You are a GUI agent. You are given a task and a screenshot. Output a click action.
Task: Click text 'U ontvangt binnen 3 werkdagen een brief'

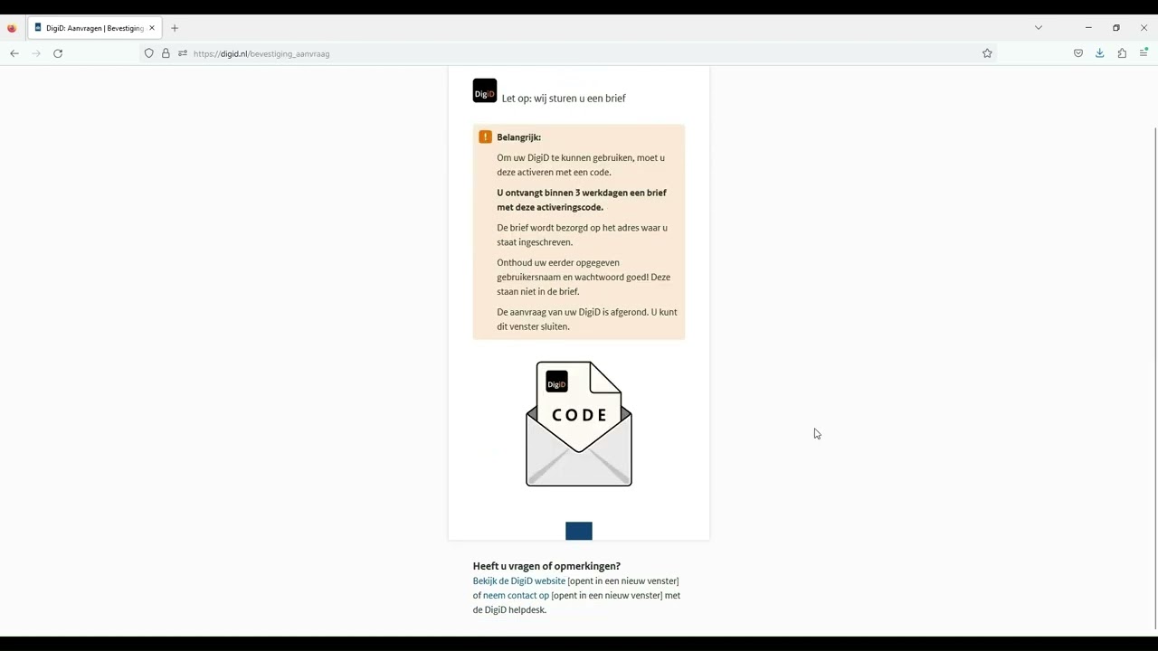click(x=582, y=193)
